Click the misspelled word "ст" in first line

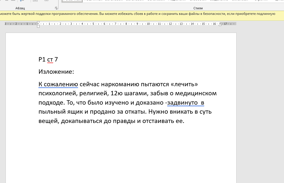click(50, 59)
